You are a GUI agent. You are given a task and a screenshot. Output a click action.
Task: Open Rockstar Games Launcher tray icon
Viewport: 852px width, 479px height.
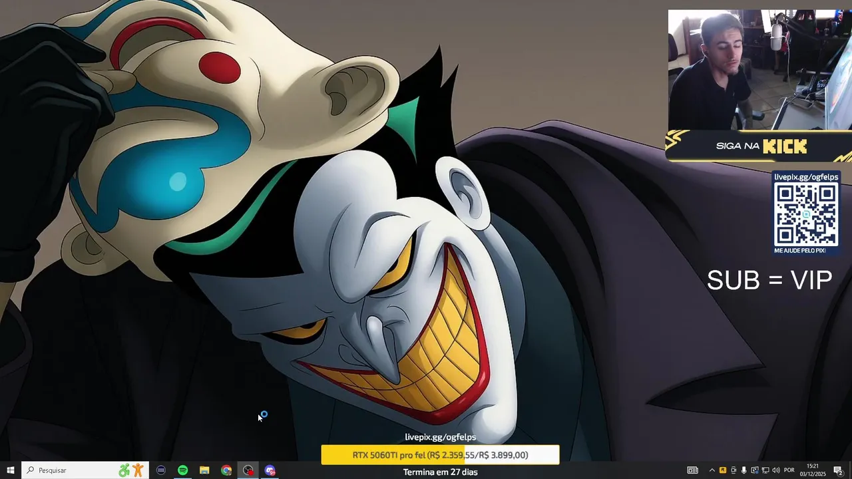point(723,470)
